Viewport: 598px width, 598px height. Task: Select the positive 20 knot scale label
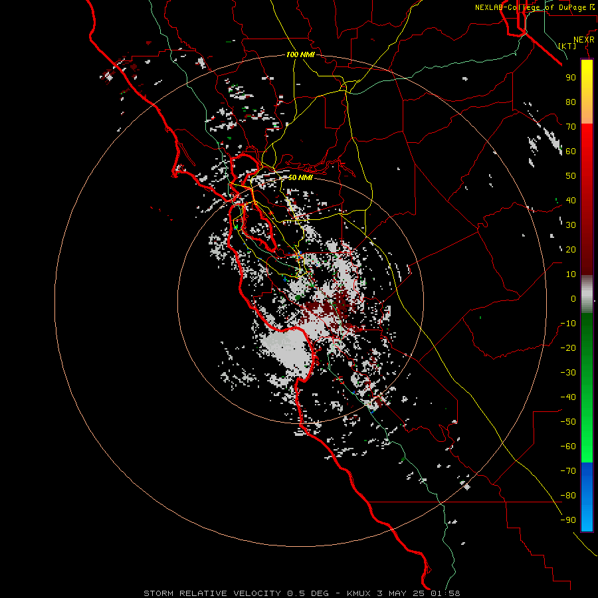571,250
